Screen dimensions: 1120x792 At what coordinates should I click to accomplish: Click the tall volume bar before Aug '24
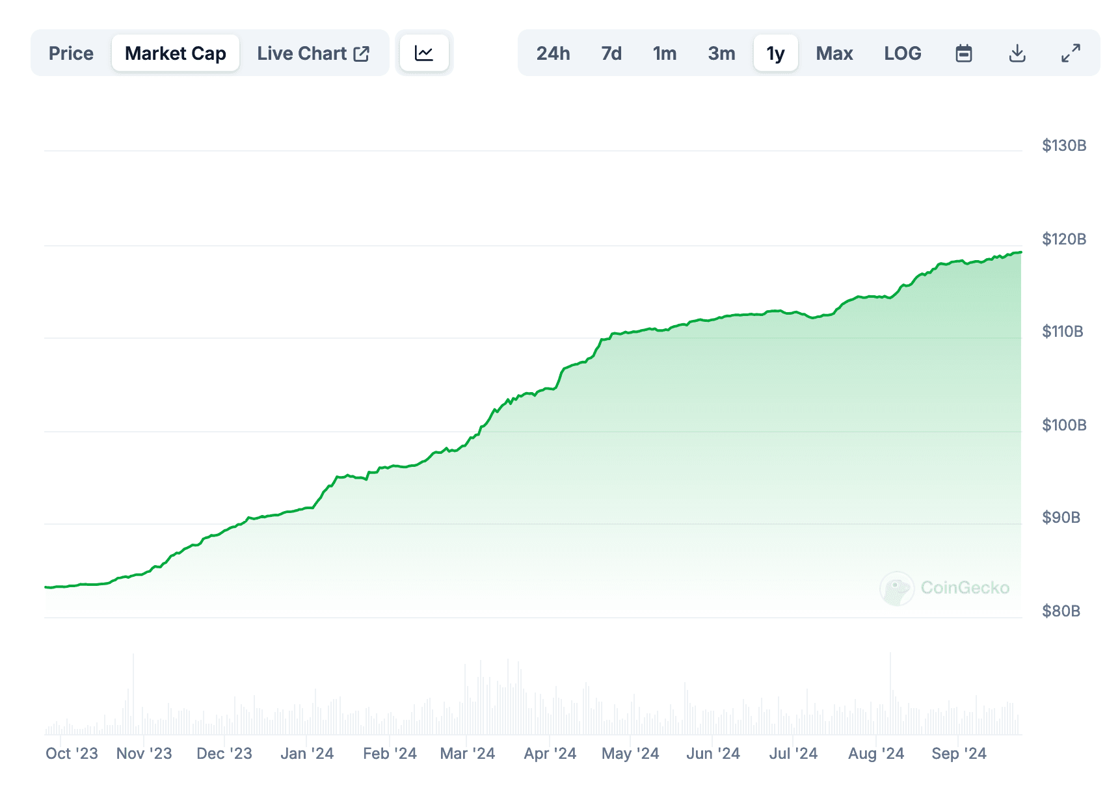click(x=890, y=693)
